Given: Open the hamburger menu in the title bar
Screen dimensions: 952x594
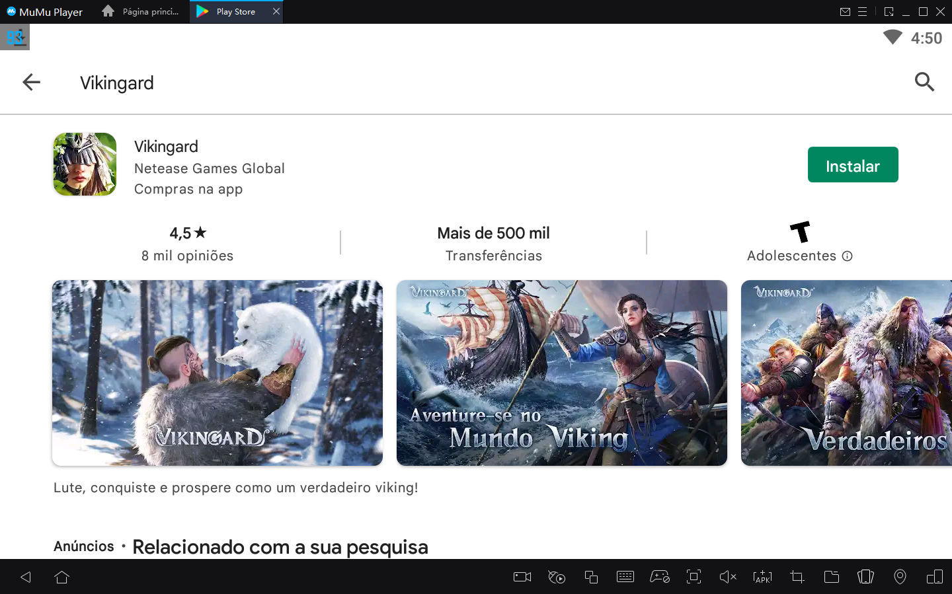Looking at the screenshot, I should [x=862, y=11].
